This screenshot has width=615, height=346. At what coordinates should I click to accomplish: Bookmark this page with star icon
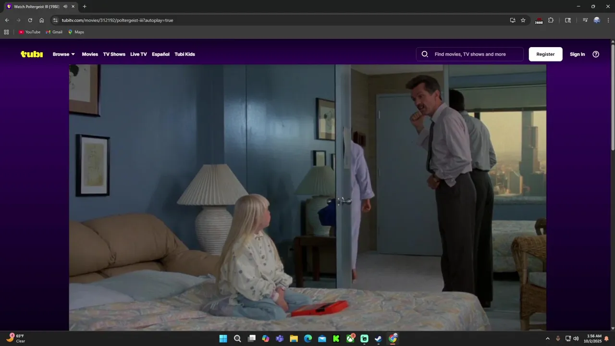point(523,20)
